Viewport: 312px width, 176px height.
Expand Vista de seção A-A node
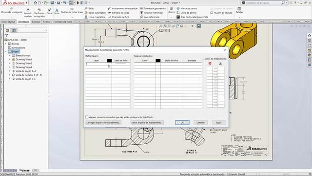pyautogui.click(x=10, y=71)
